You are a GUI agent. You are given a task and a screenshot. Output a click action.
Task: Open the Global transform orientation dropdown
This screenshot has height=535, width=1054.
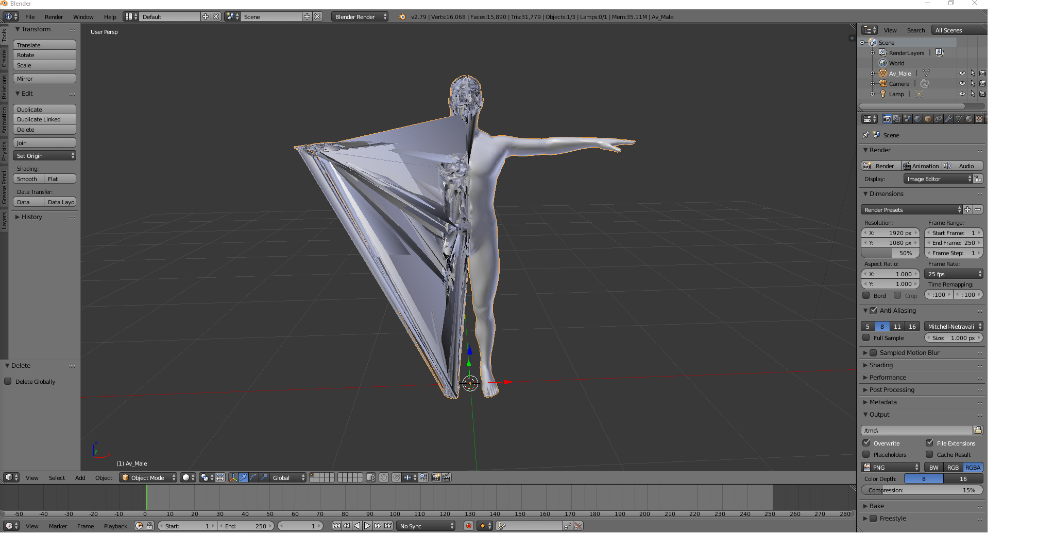(x=288, y=477)
